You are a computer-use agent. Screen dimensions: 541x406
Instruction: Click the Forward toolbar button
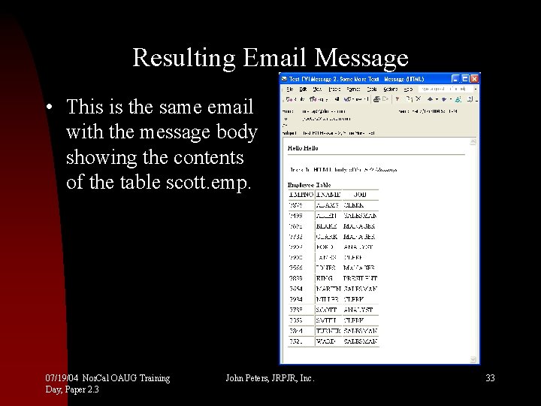click(x=355, y=99)
